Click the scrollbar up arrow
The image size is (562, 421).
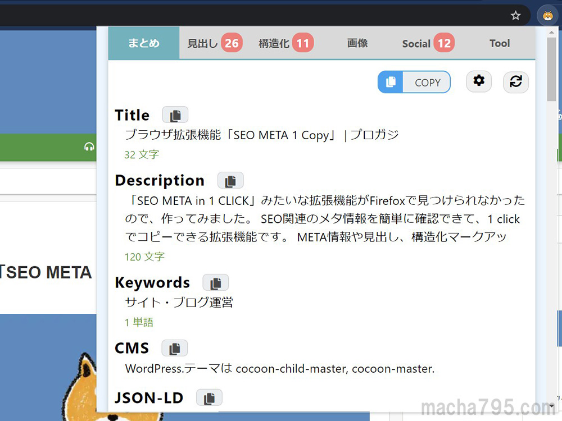point(551,32)
